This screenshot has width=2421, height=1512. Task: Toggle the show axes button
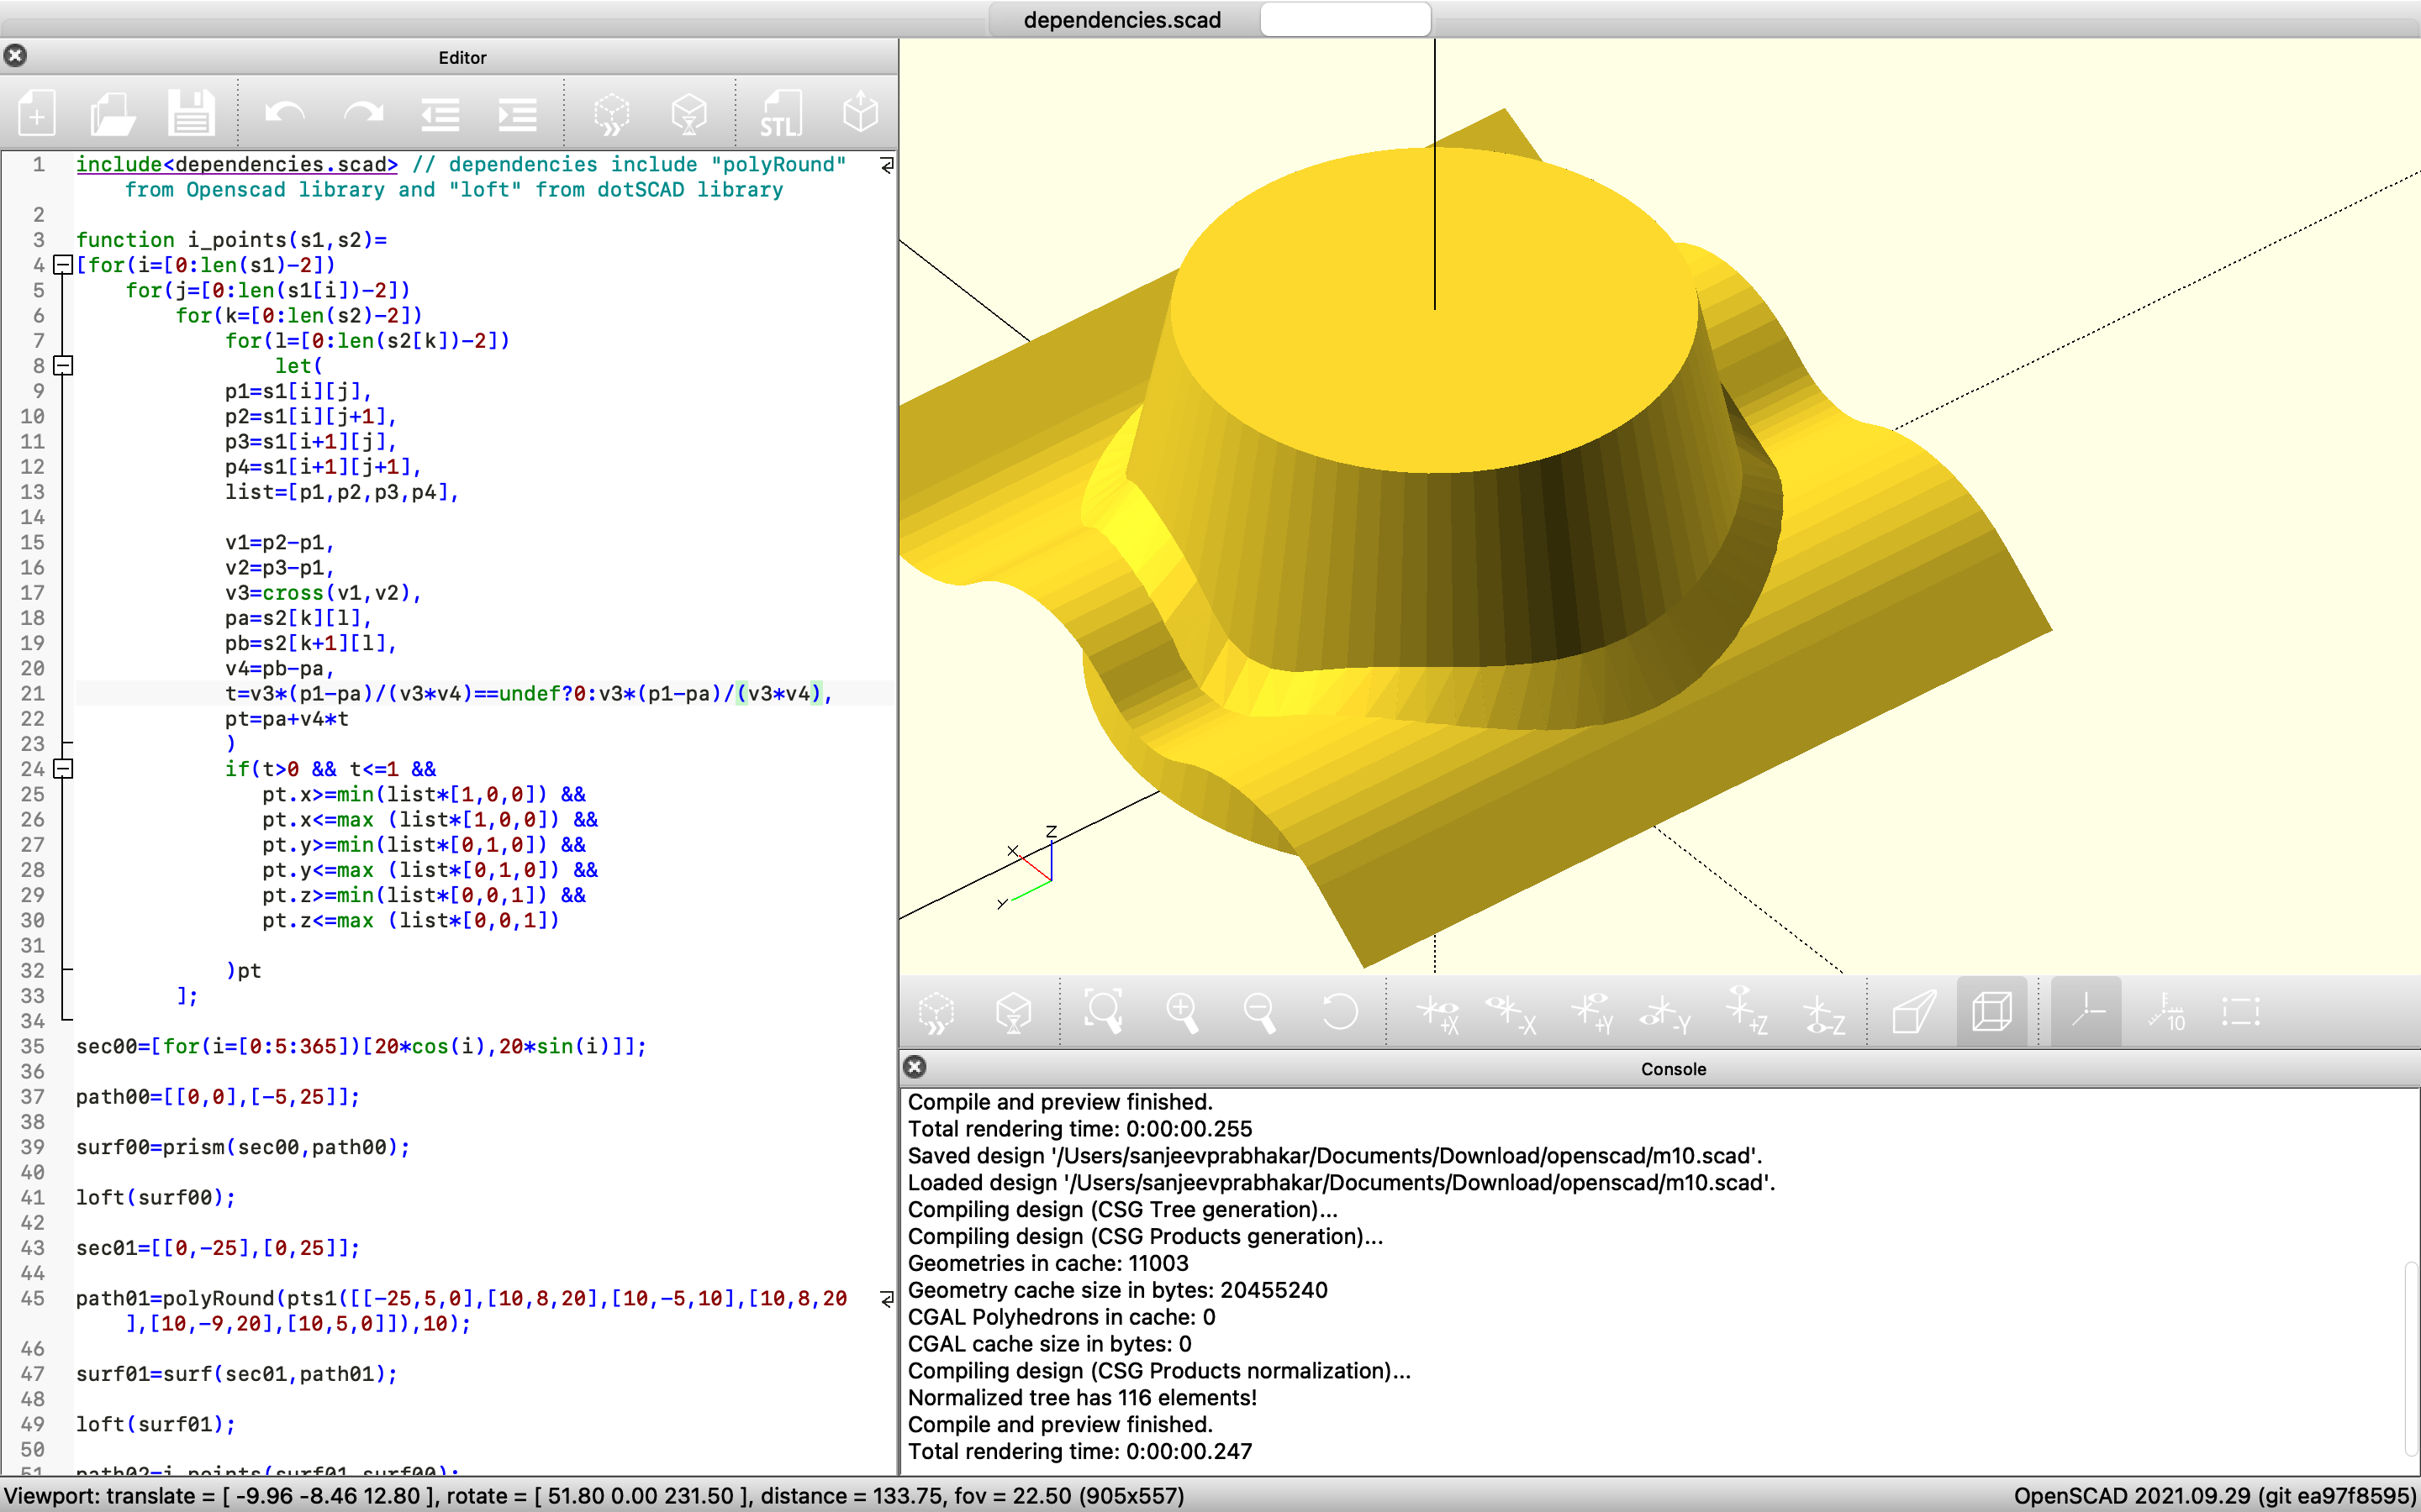2087,1012
